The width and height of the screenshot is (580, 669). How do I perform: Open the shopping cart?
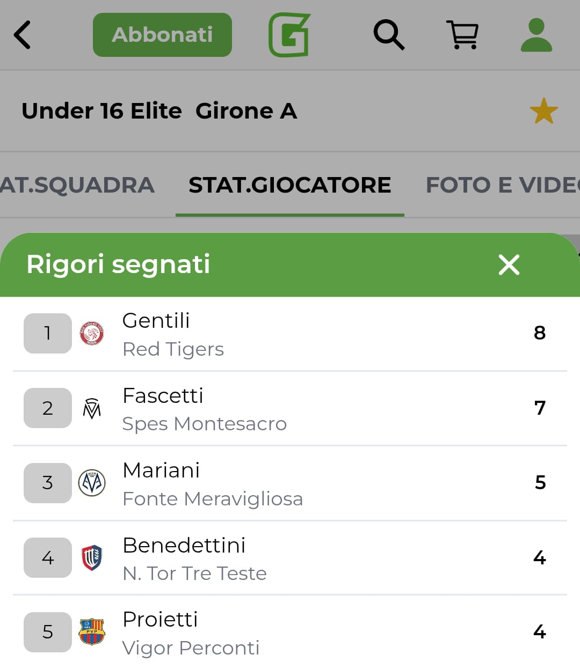(x=462, y=35)
